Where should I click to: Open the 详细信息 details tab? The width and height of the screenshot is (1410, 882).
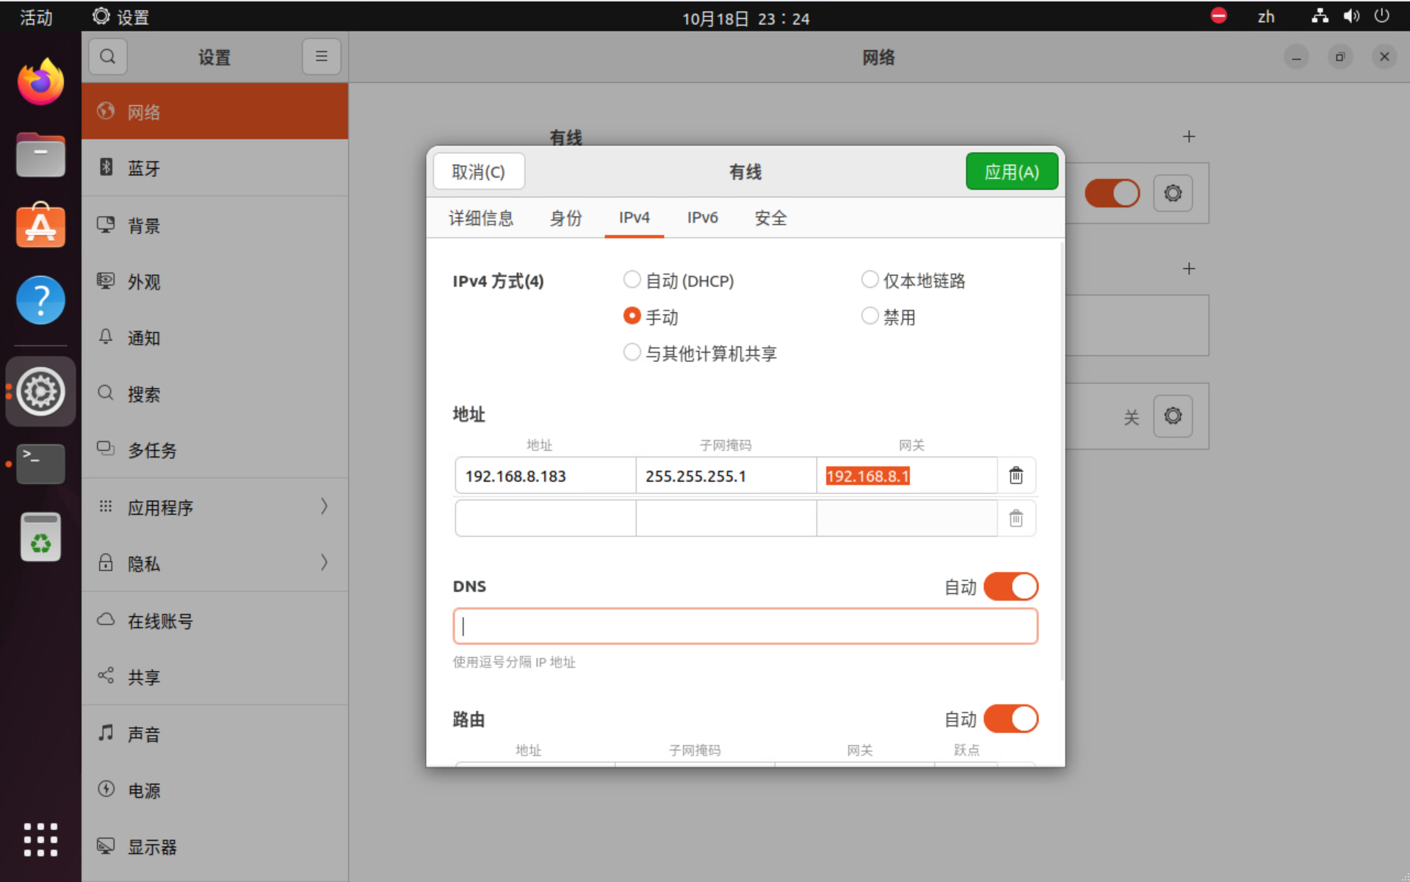click(x=481, y=218)
